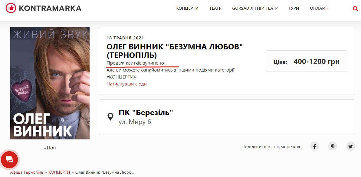Follow the 'Натиснувши сюди' link
The width and height of the screenshot is (361, 177).
point(126,84)
